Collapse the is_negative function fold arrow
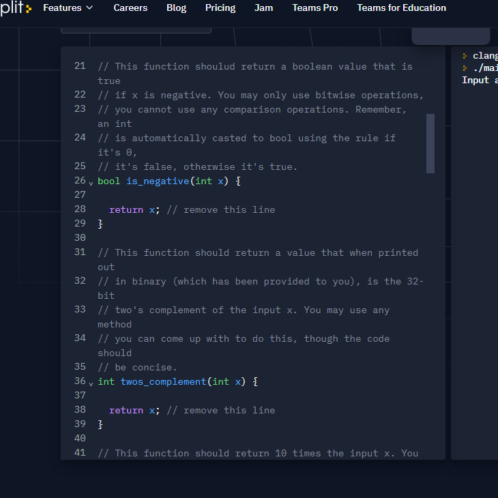Viewport: 498px width, 498px height. [91, 182]
